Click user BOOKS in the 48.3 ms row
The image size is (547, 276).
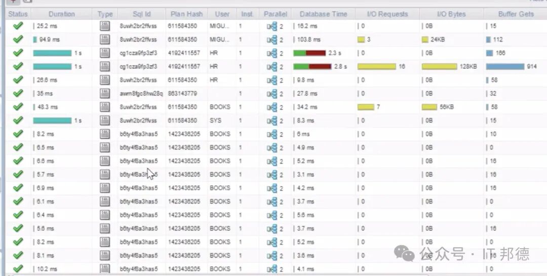click(220, 107)
